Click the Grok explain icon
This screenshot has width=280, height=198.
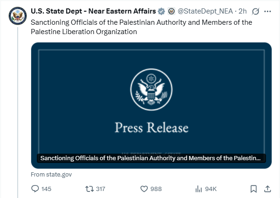[x=255, y=12]
